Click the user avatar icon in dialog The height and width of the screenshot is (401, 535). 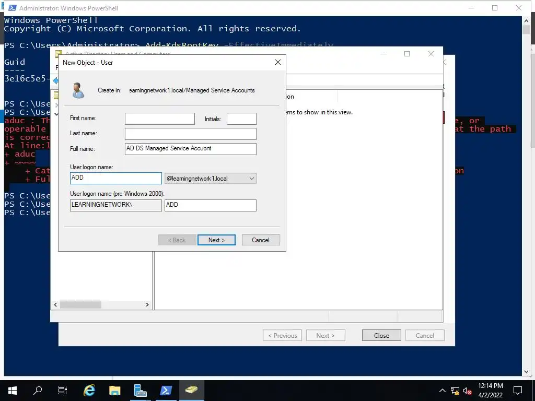pyautogui.click(x=78, y=90)
